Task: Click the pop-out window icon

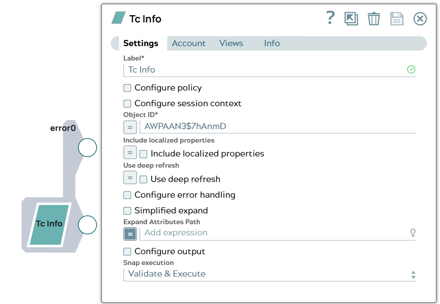Action: 351,19
